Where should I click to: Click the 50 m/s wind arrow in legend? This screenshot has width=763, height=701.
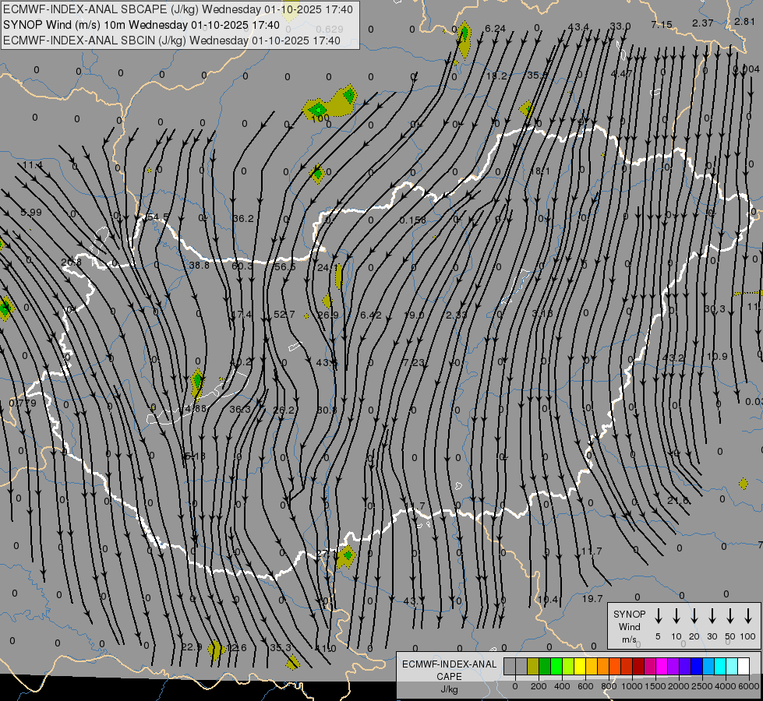click(730, 615)
